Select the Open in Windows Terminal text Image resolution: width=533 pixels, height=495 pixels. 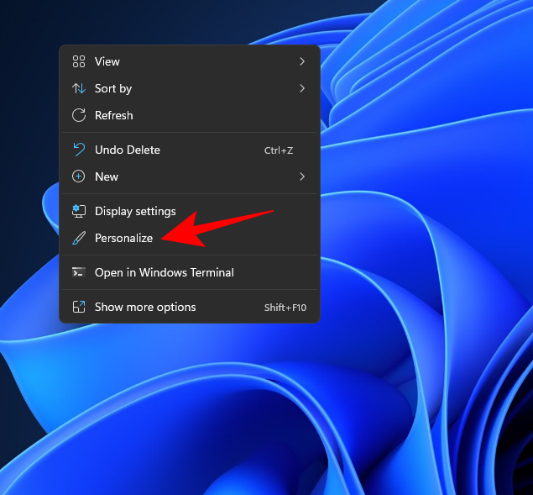point(164,272)
